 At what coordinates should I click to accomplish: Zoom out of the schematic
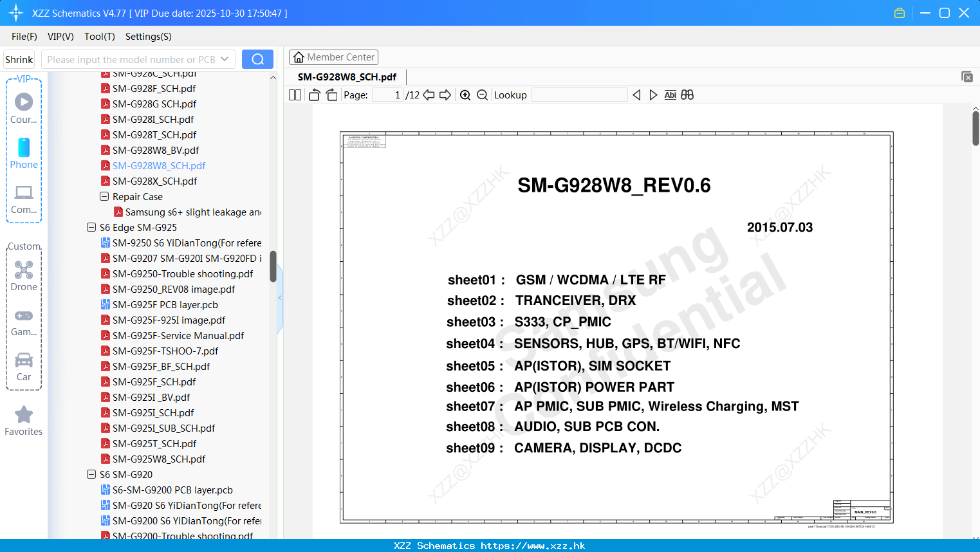click(x=482, y=95)
